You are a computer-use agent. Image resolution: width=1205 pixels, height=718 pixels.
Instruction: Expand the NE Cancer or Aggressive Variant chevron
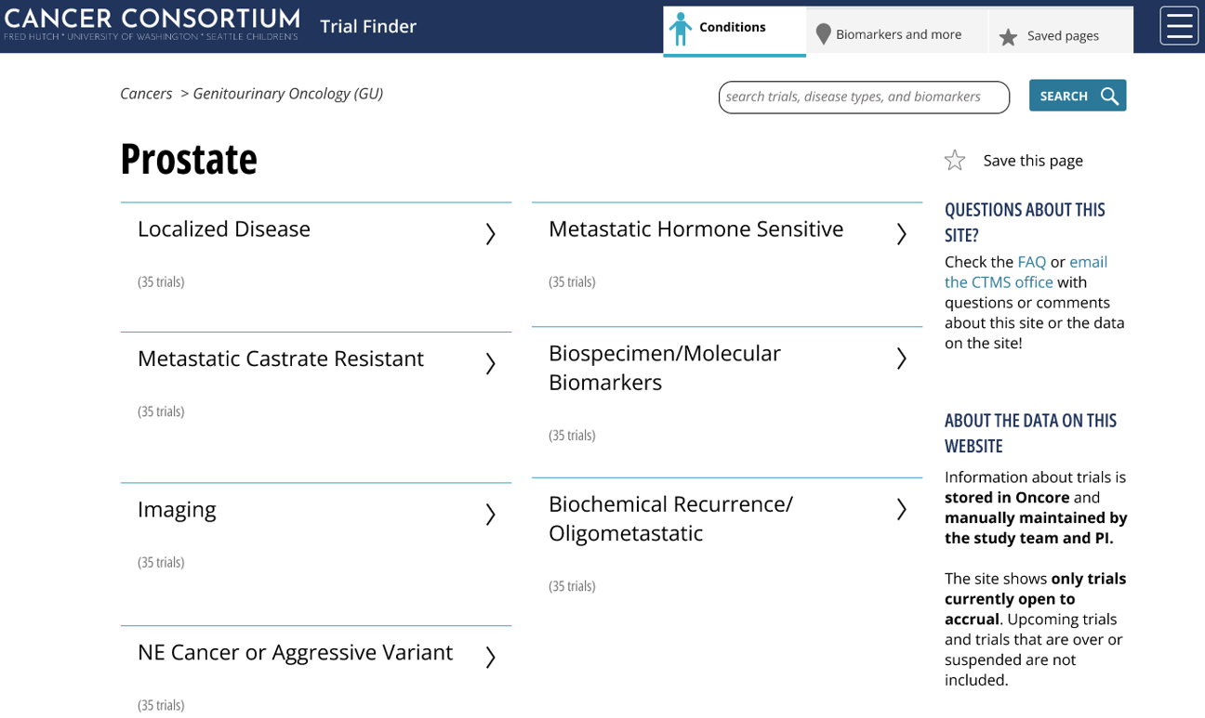coord(490,657)
